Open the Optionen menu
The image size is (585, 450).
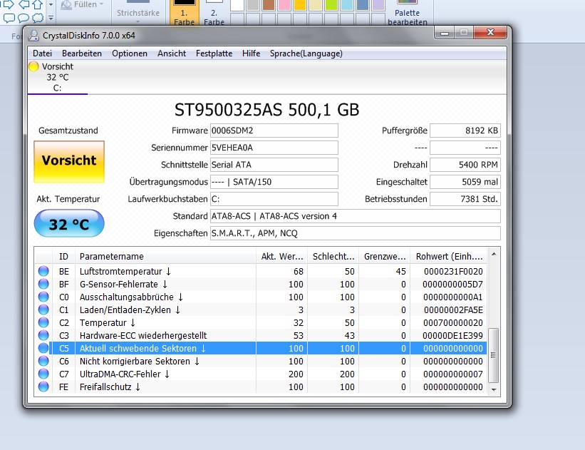[x=130, y=53]
